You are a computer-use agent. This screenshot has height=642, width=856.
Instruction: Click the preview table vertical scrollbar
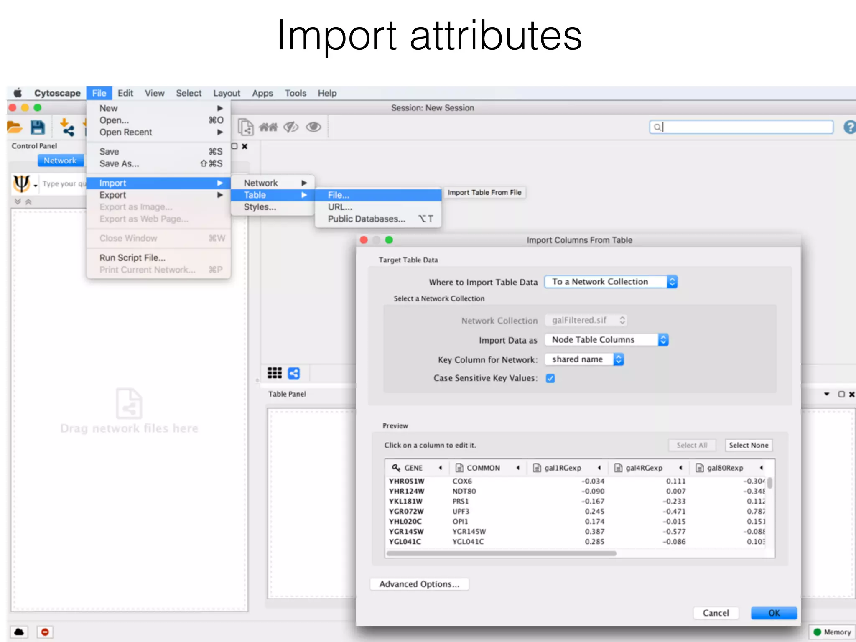[x=769, y=483]
